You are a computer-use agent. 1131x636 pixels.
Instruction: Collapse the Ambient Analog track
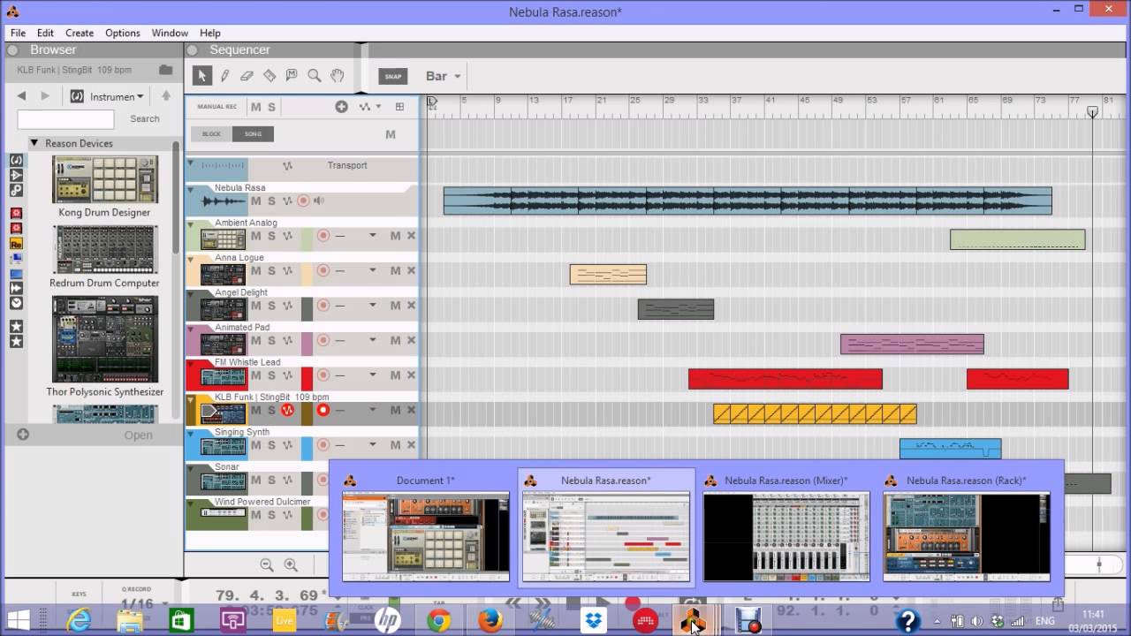[x=192, y=223]
